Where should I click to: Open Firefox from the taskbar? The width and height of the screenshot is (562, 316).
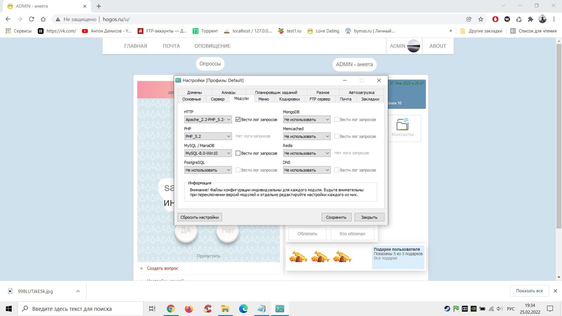[189, 309]
